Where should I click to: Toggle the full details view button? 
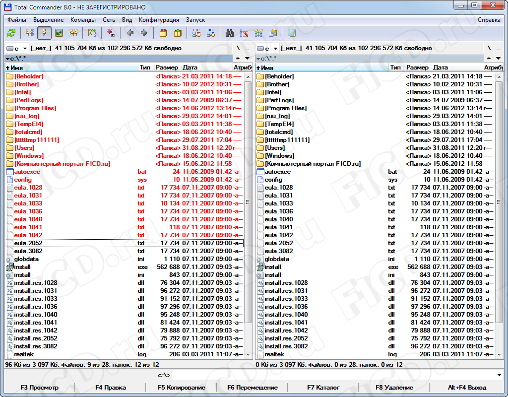[44, 33]
